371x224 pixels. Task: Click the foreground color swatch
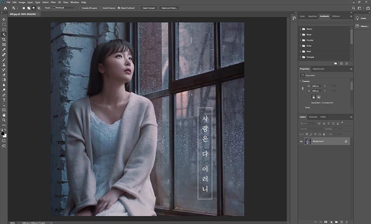point(3,134)
